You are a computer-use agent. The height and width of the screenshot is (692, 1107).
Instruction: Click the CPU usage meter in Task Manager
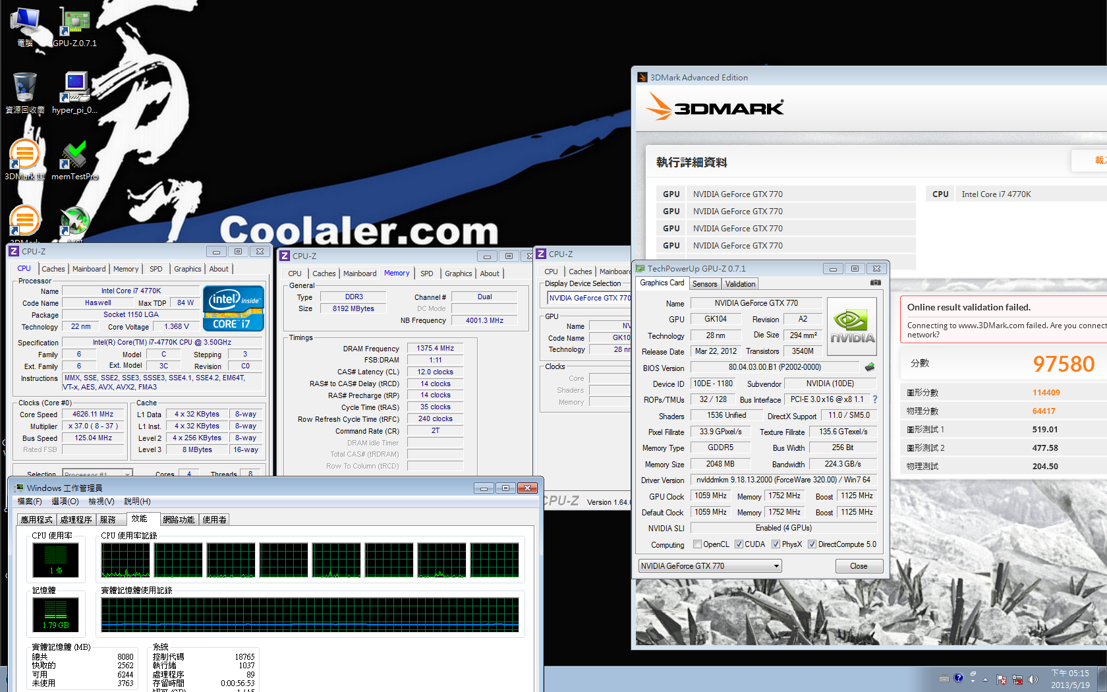56,560
